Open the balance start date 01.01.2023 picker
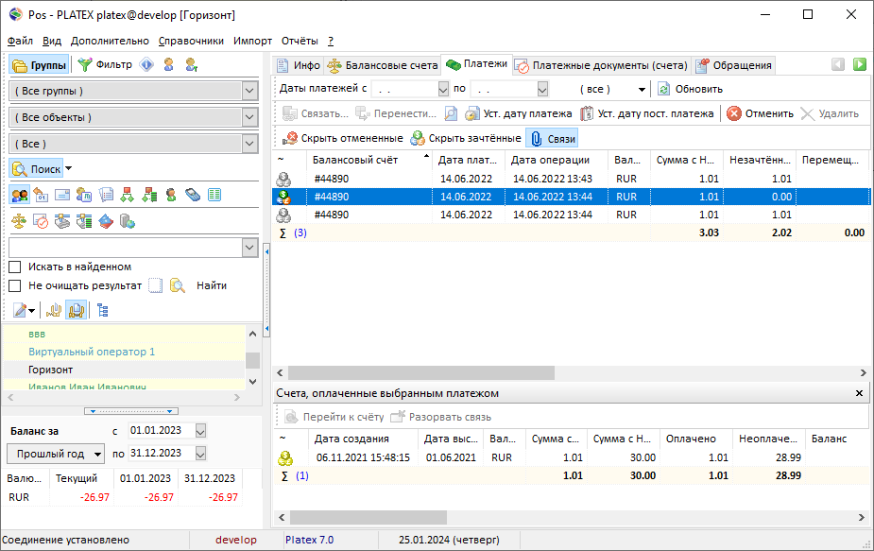The height and width of the screenshot is (551, 874). click(x=200, y=431)
